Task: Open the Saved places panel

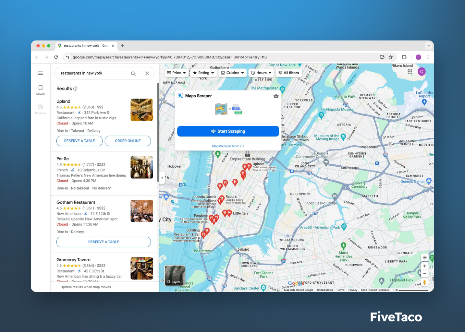Action: tap(41, 90)
